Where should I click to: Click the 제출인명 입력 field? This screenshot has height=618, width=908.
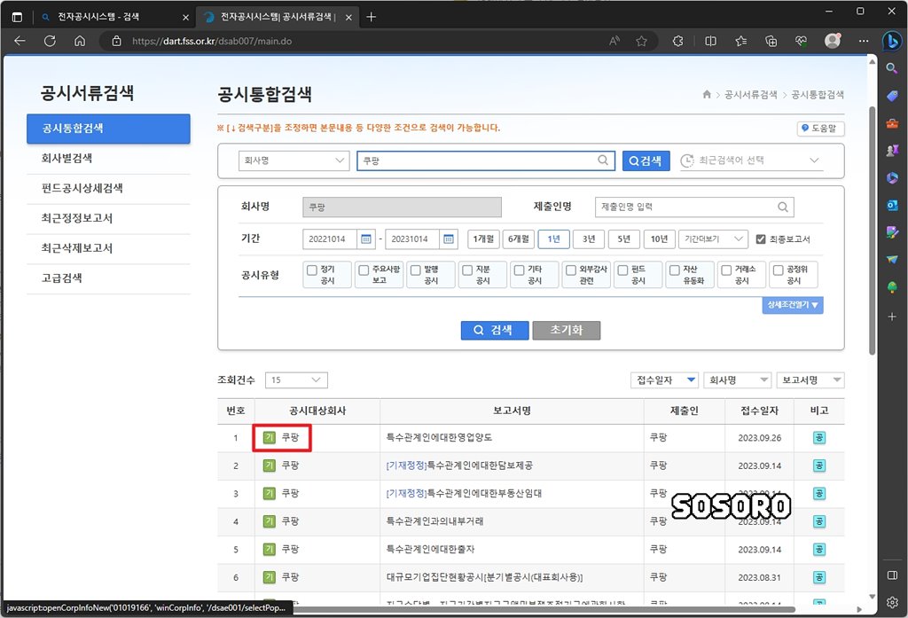(694, 207)
